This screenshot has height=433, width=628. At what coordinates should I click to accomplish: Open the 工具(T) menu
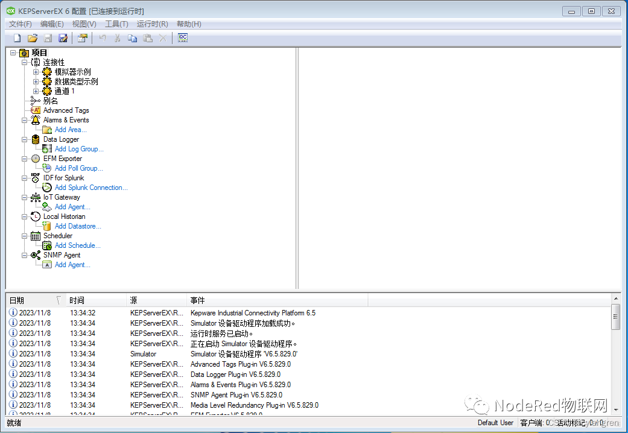click(116, 24)
